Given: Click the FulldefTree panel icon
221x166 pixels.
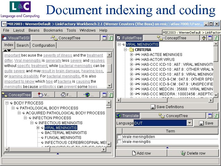Looking at the screenshot, I should (x=118, y=38).
